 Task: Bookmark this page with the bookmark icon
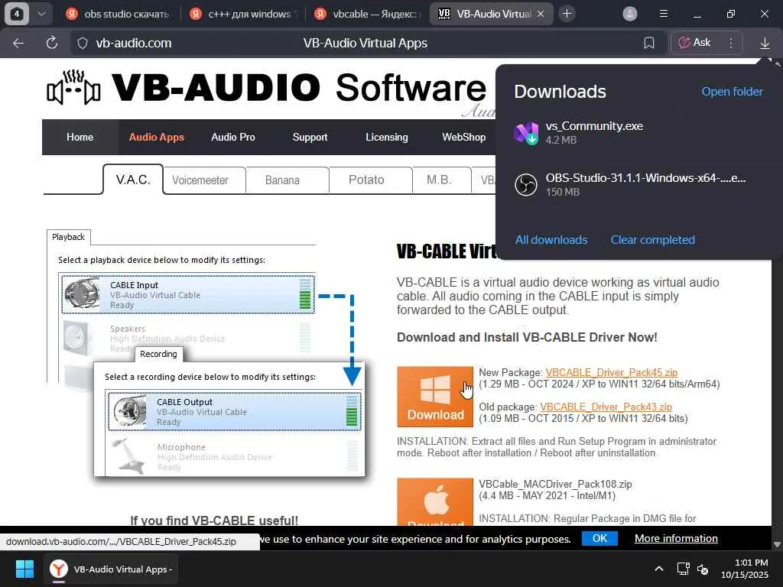tap(648, 43)
